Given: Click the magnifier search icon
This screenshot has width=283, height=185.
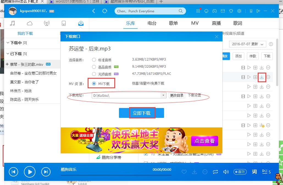Looking at the screenshot, I should pyautogui.click(x=181, y=11).
